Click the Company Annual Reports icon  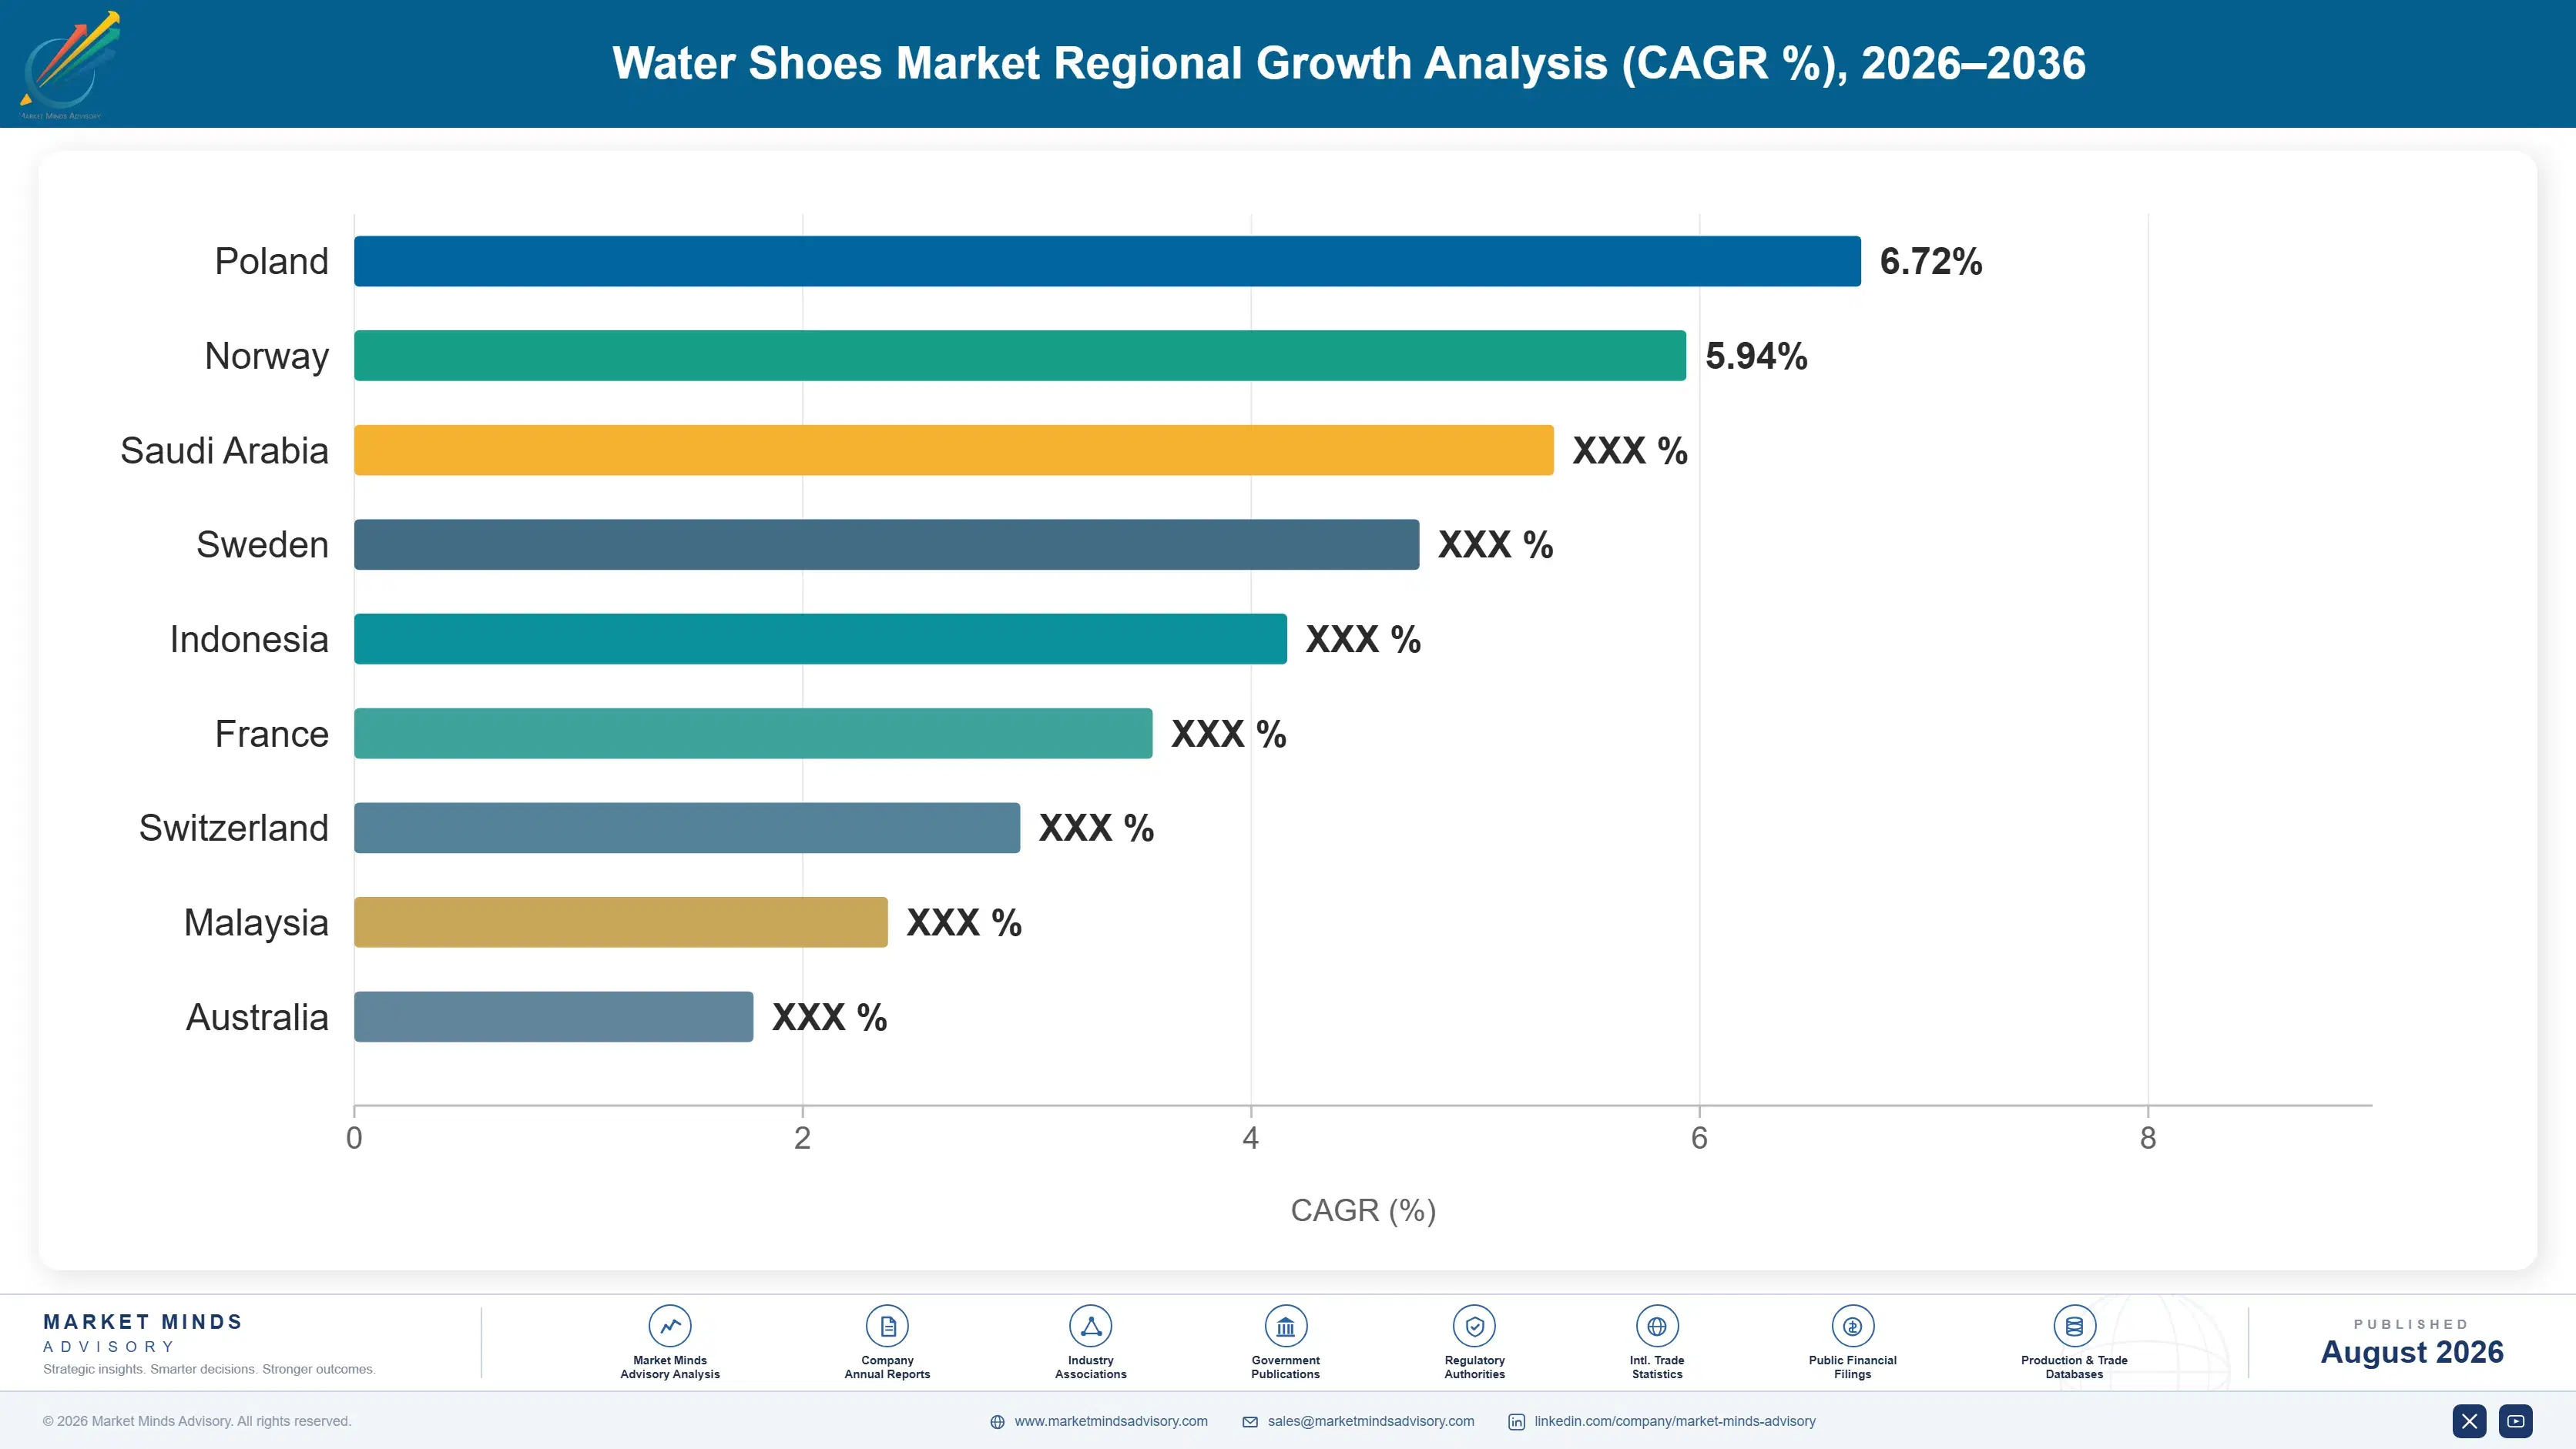click(887, 1326)
